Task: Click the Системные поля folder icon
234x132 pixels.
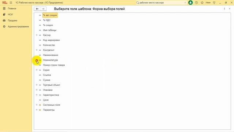Action: click(40, 105)
